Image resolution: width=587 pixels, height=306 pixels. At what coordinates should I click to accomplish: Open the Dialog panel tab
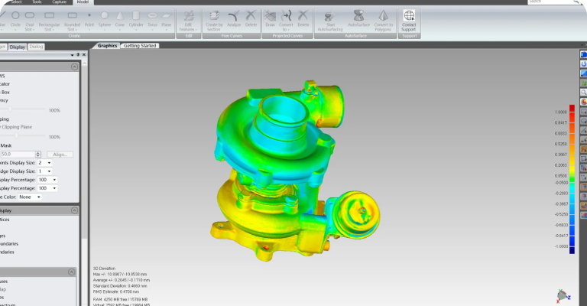point(36,47)
